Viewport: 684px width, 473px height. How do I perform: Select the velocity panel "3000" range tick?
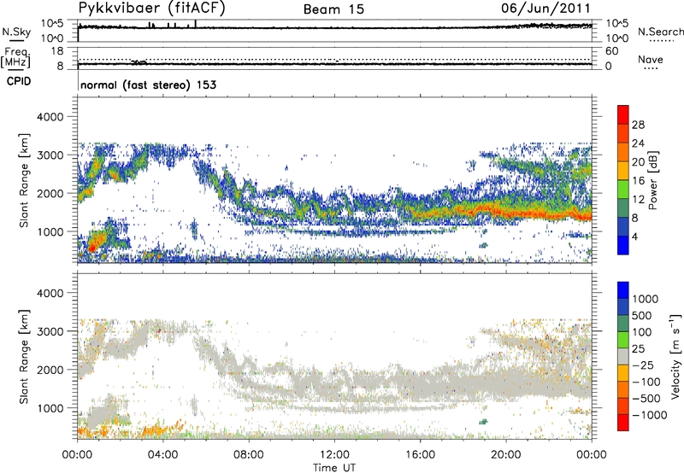(x=50, y=331)
